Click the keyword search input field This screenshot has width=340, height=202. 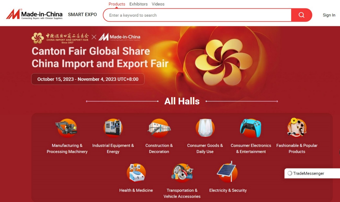(x=197, y=15)
